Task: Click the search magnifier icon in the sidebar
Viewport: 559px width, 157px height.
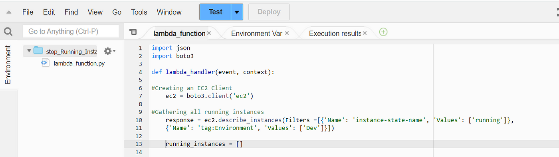Action: pyautogui.click(x=8, y=32)
